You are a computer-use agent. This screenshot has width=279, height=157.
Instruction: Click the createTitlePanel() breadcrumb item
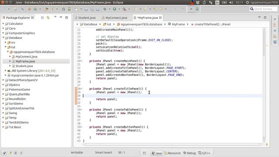[211, 24]
